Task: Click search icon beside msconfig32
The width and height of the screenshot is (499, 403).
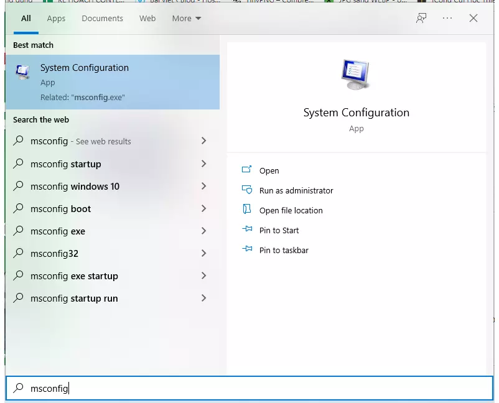Action: tap(19, 253)
